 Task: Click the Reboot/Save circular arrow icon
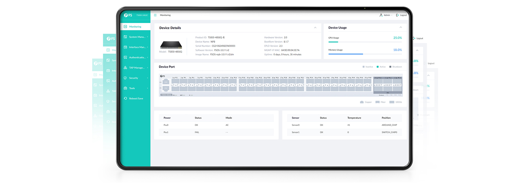125,98
